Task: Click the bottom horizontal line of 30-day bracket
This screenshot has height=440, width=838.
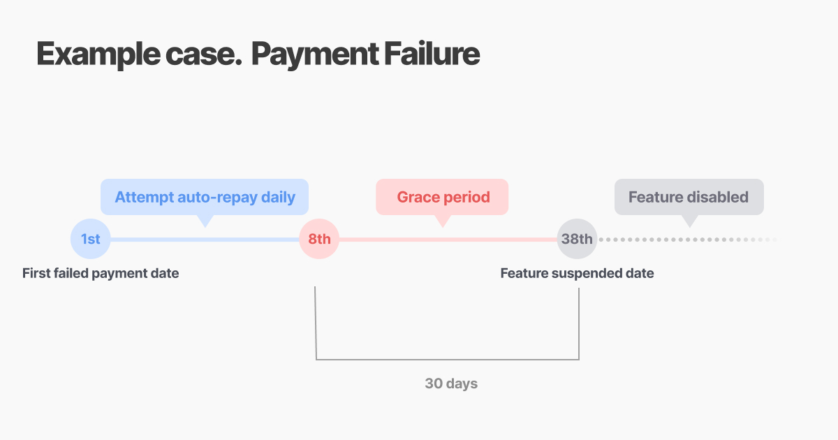Action: (447, 359)
